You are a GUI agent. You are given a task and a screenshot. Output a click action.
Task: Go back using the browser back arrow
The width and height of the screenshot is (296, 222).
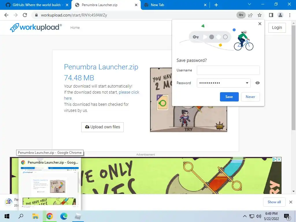(6, 15)
